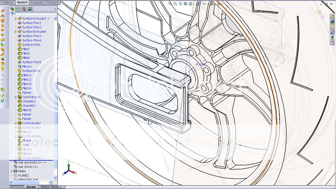The height and width of the screenshot is (189, 336).
Task: Expand the Cut-Extrude5 tree node
Action: point(16,158)
